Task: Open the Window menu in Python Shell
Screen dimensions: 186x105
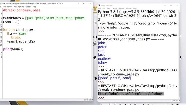Action: tap(128, 8)
